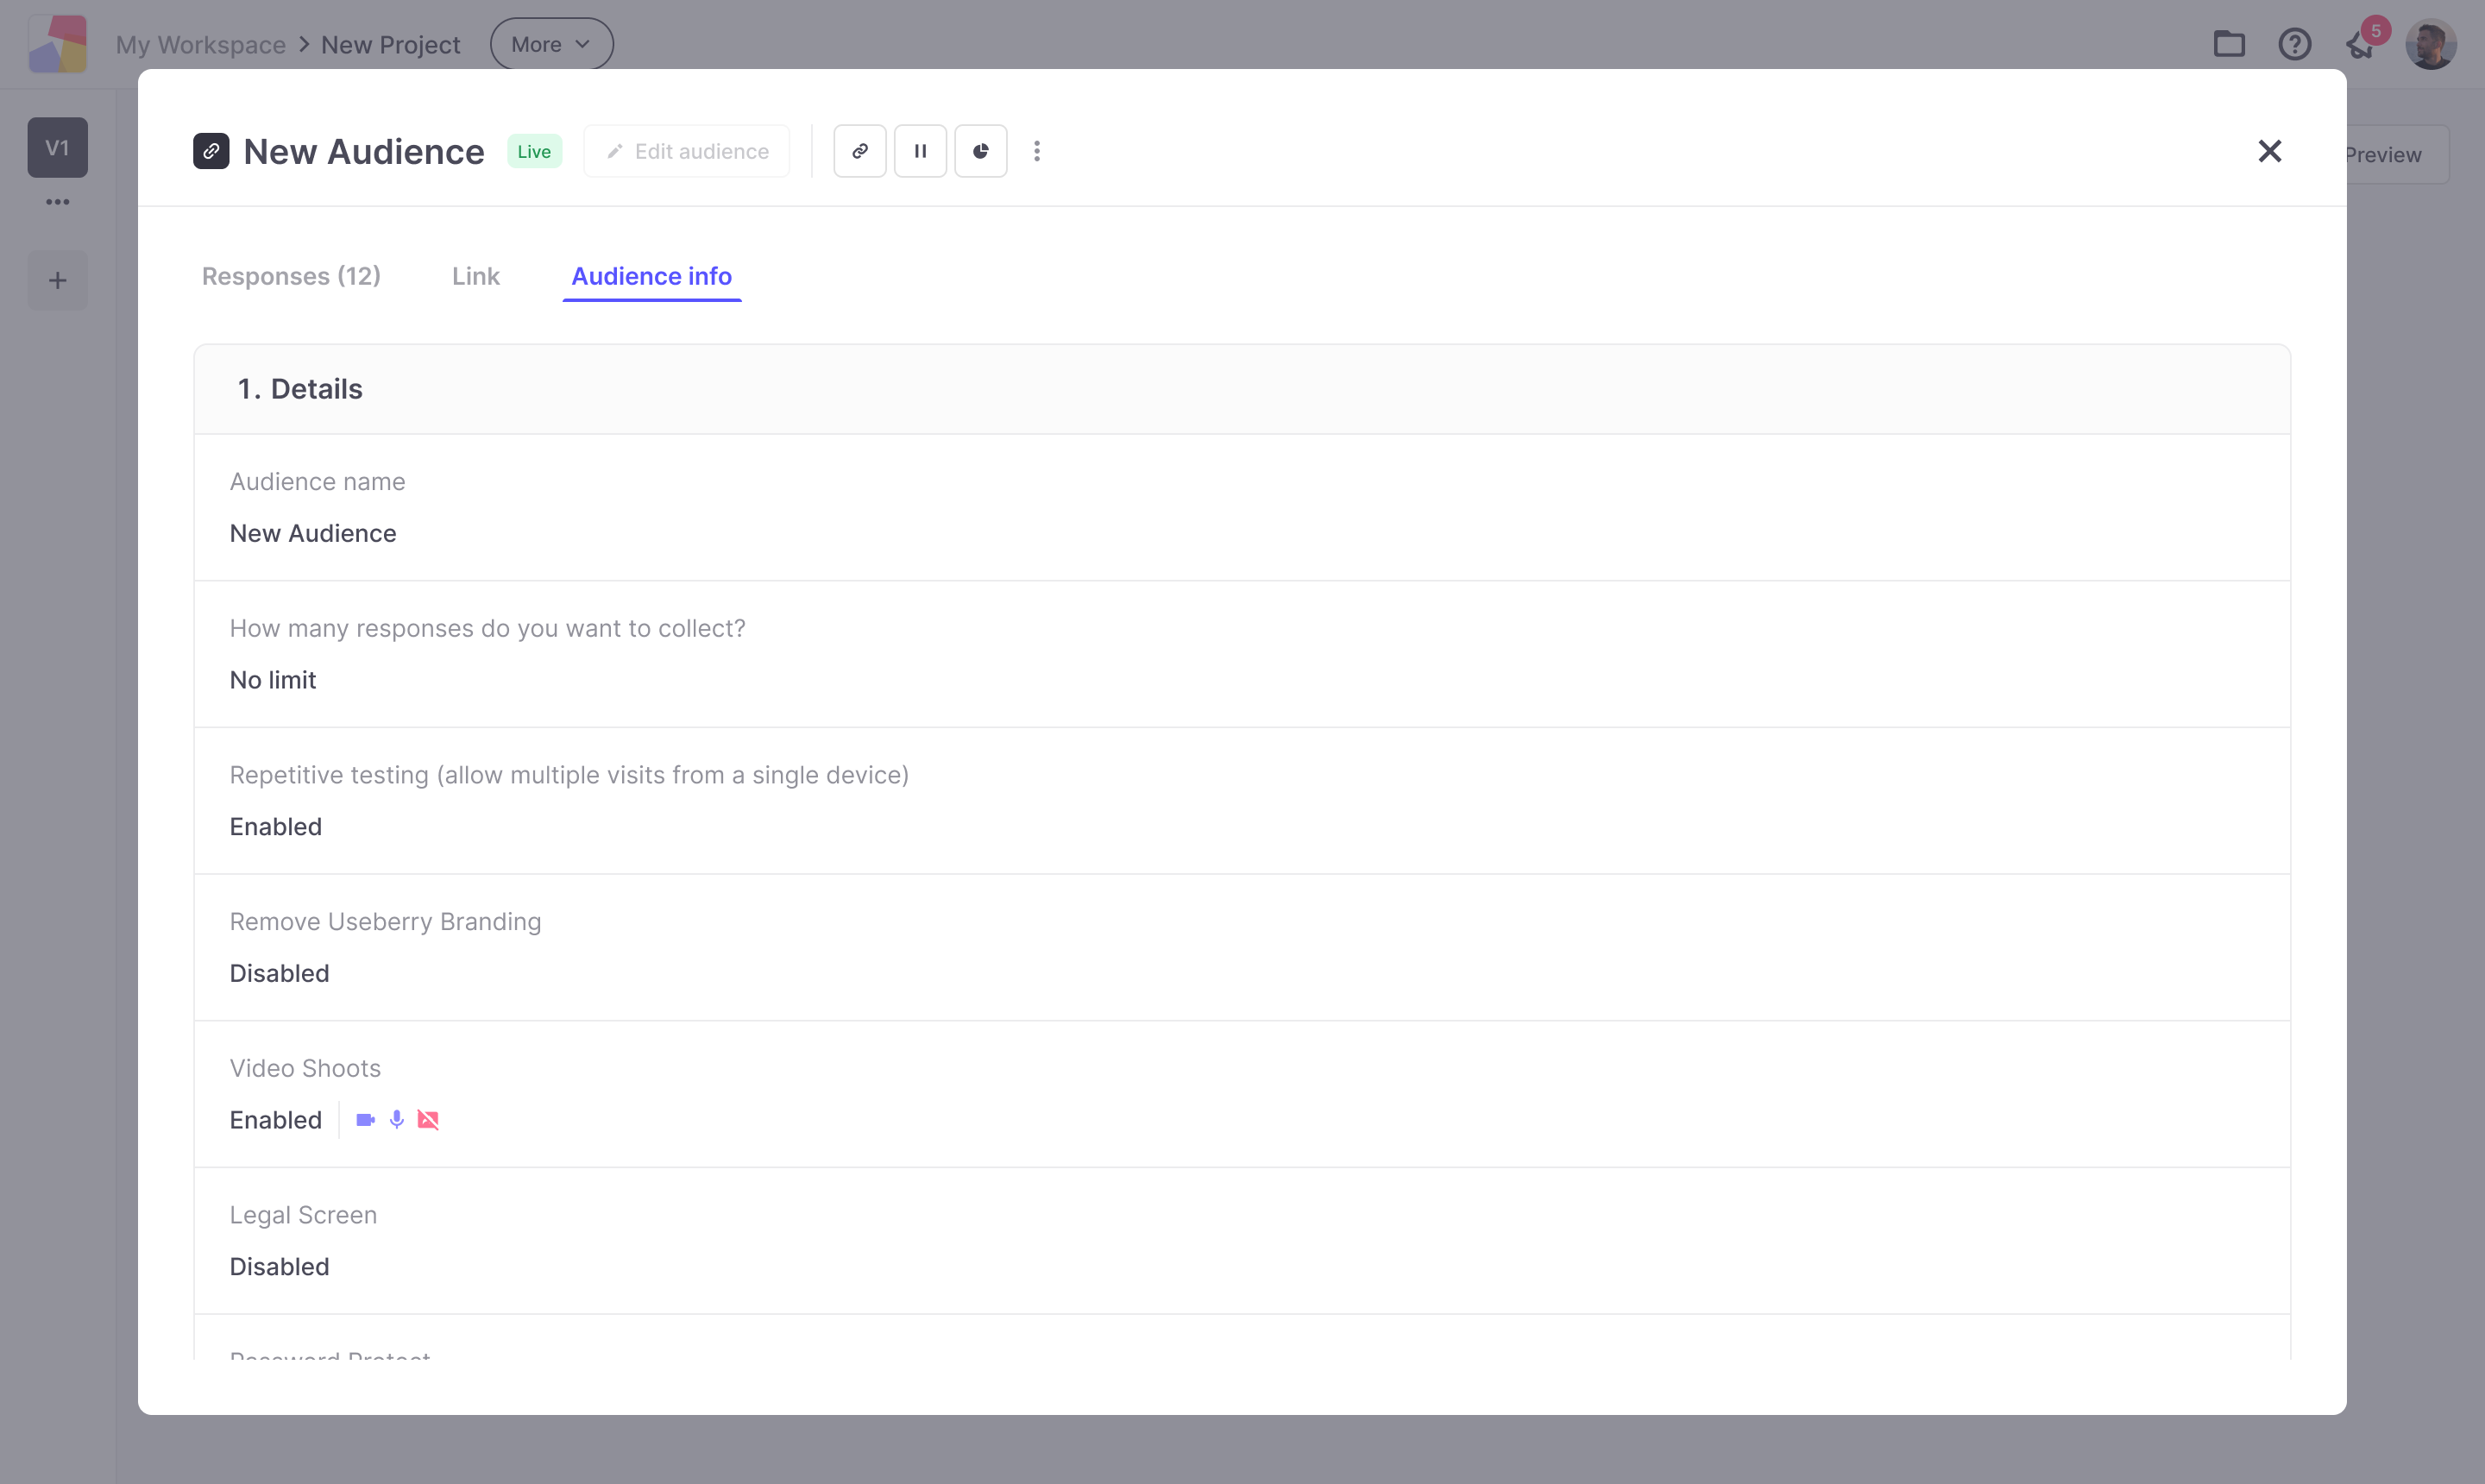Viewport: 2485px width, 1484px height.
Task: Click the Disabled value under Remove Useberry Branding
Action: tap(279, 973)
